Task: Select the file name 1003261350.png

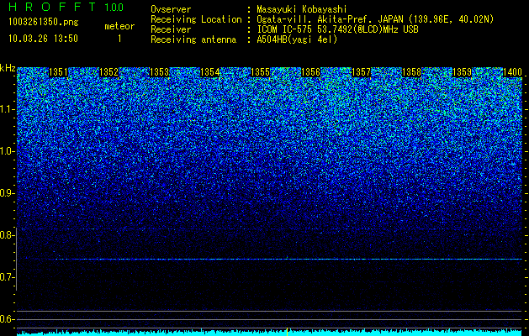Action: pos(44,22)
